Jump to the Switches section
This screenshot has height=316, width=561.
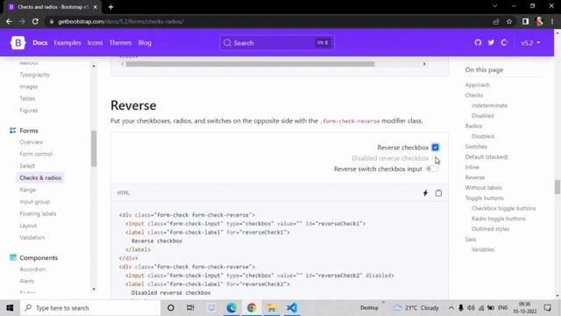[476, 147]
